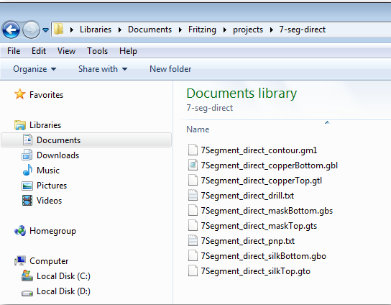
Task: Select Downloads in the Libraries tree
Action: tap(57, 155)
